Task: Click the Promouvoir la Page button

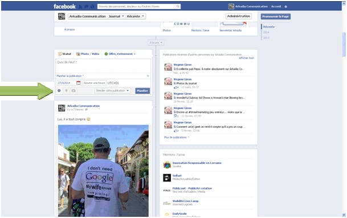Action: (x=276, y=17)
